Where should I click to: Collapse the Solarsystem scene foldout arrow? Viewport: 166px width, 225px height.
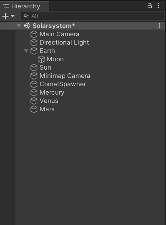pyautogui.click(x=19, y=26)
